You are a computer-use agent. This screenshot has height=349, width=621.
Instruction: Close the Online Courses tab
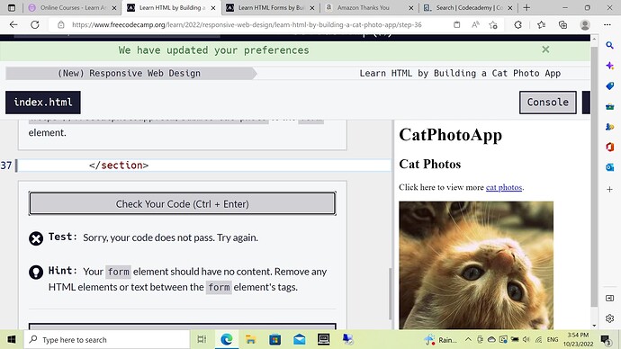click(114, 7)
